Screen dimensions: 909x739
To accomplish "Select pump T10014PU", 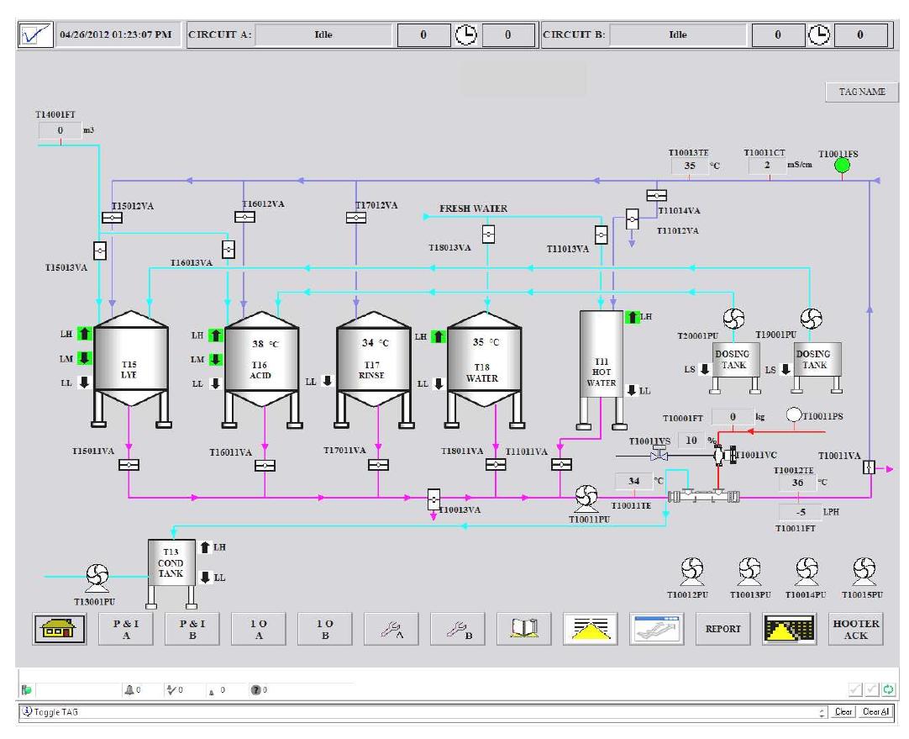I will (x=807, y=572).
